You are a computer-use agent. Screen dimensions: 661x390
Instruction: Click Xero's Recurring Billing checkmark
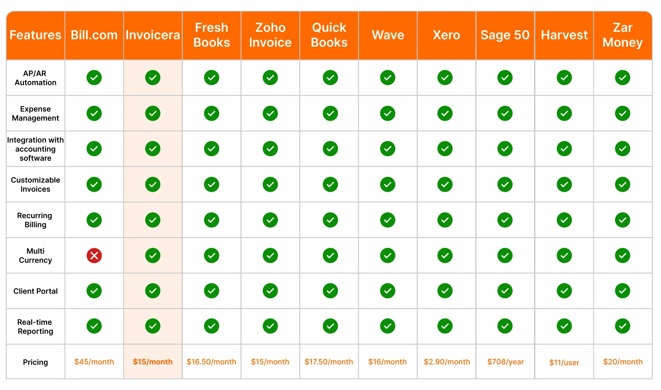(x=445, y=220)
